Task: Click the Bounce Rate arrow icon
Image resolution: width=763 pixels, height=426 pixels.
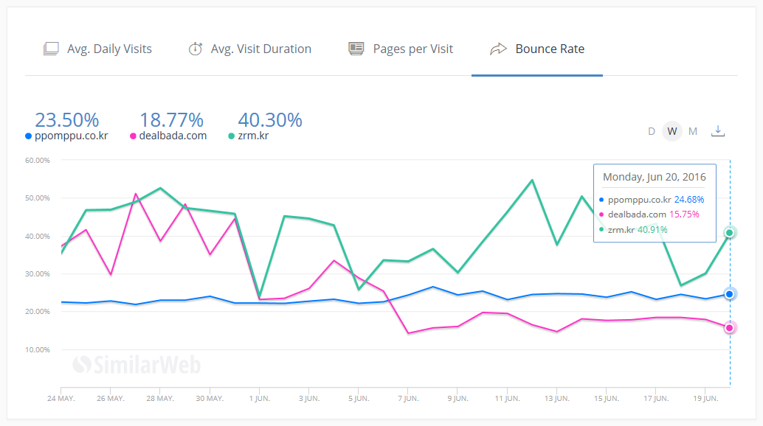Action: point(499,49)
